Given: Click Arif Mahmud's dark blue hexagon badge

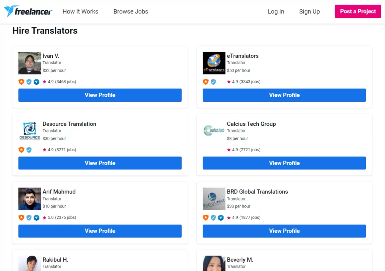Looking at the screenshot, I should click(x=36, y=217).
